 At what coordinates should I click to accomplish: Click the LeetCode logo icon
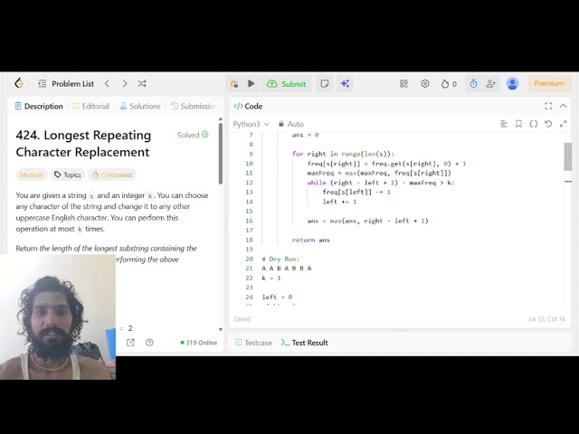[19, 83]
